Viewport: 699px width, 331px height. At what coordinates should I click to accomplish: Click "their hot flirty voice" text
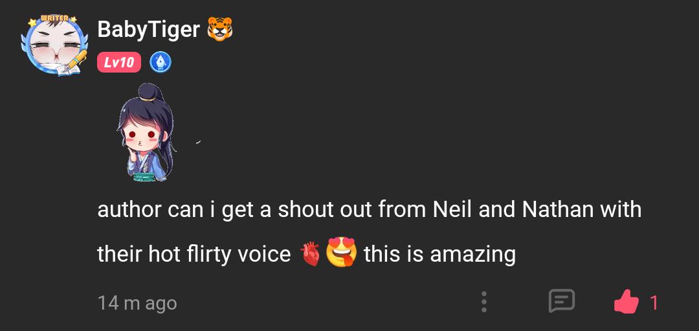tap(194, 254)
